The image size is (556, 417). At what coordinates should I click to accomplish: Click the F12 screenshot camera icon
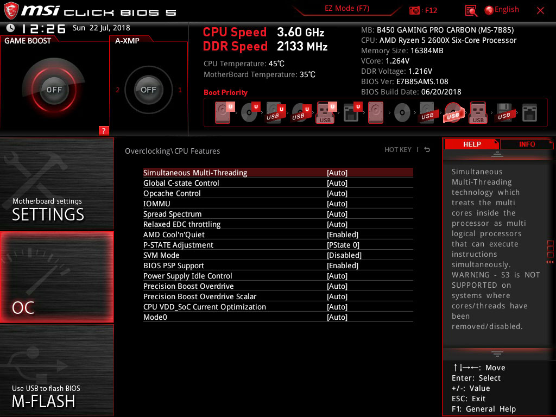point(414,10)
